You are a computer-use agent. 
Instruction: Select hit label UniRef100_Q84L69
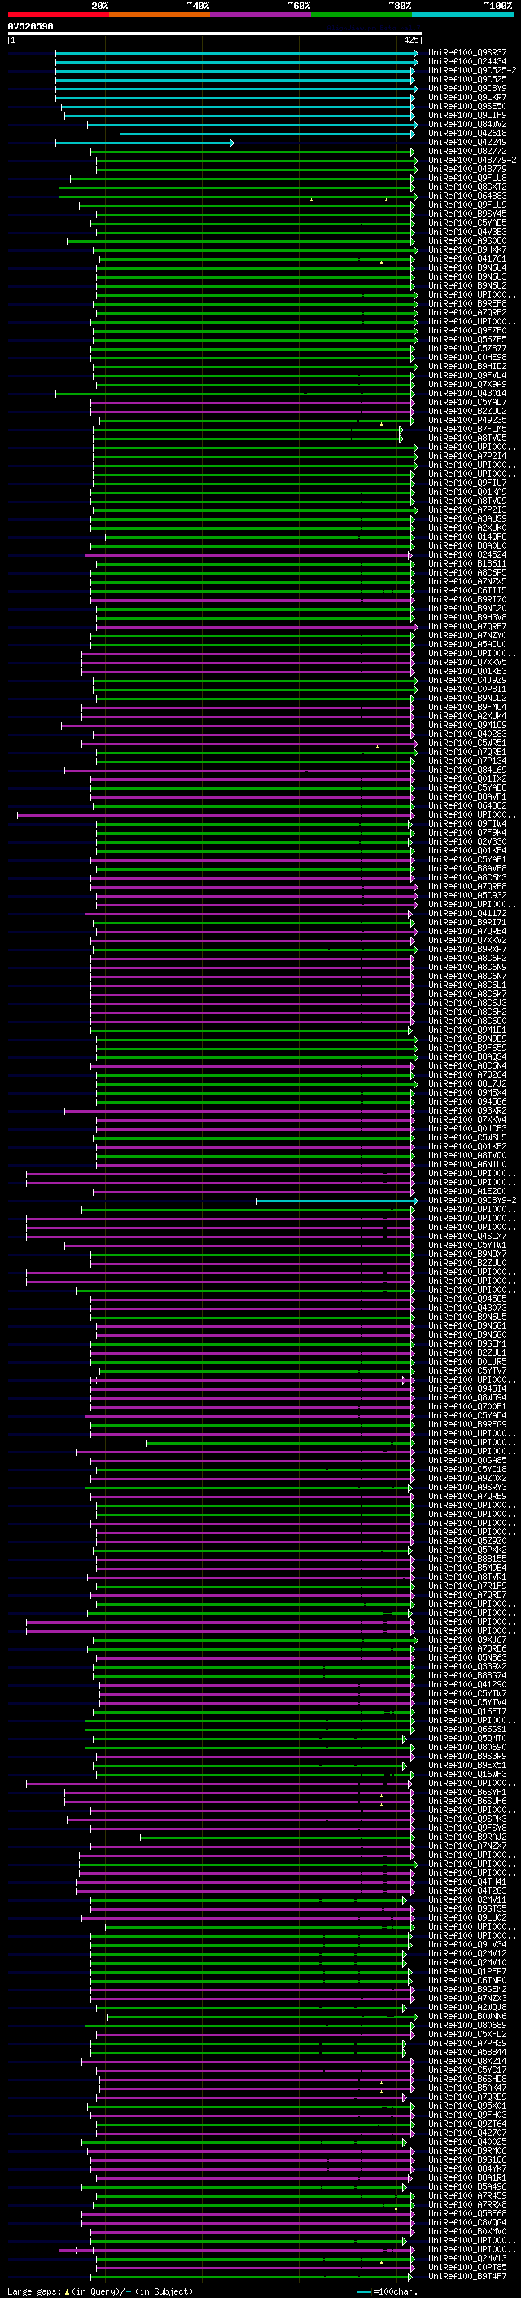click(x=467, y=770)
